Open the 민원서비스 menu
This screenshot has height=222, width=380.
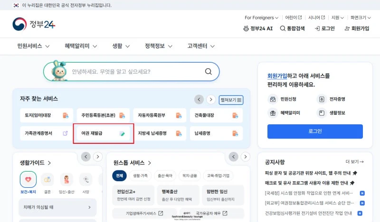(x=33, y=46)
